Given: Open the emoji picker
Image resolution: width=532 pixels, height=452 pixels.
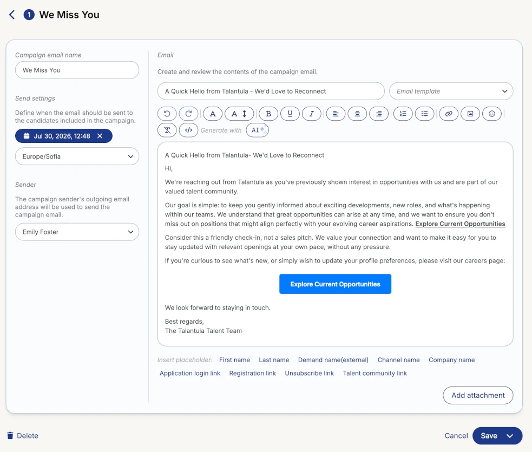Looking at the screenshot, I should pyautogui.click(x=492, y=114).
